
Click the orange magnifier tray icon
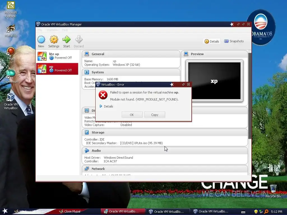point(266,212)
